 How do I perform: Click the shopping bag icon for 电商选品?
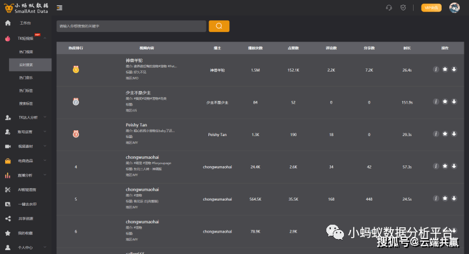[x=8, y=161]
